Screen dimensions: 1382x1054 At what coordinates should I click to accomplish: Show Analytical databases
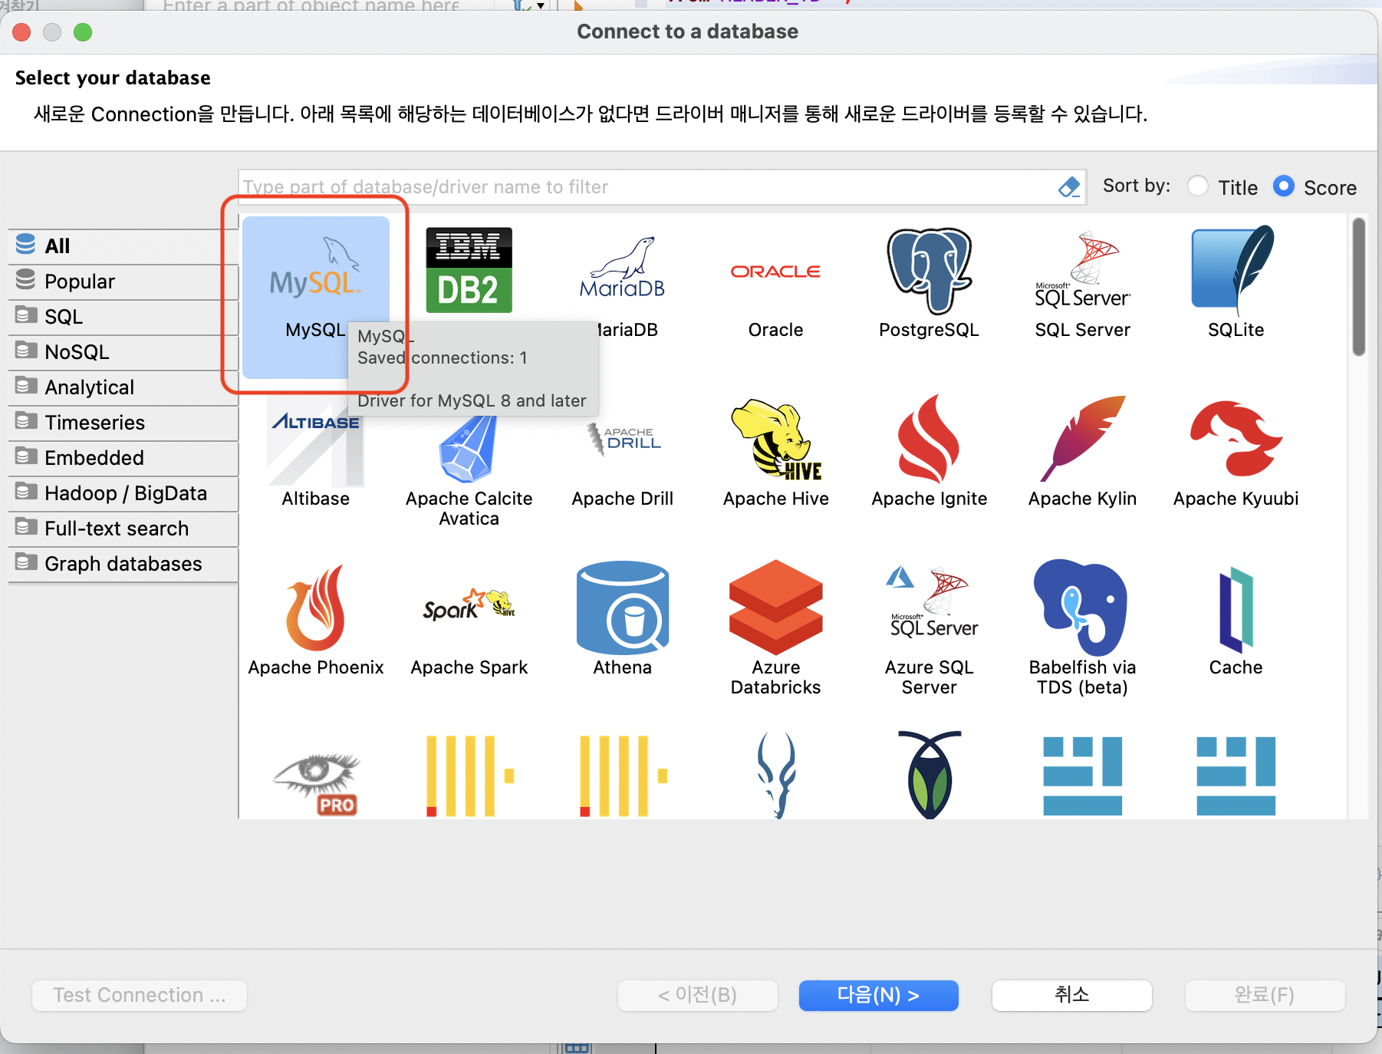tap(124, 387)
